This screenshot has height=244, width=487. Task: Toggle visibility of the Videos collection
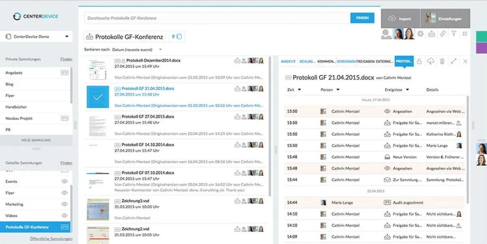tap(65, 216)
